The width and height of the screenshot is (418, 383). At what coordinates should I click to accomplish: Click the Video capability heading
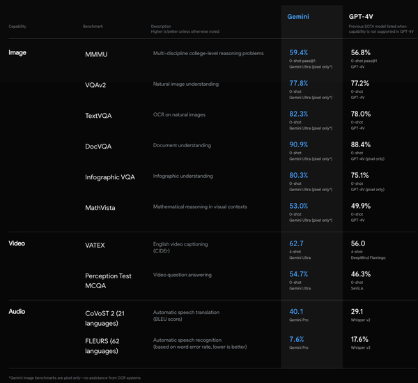tap(17, 243)
